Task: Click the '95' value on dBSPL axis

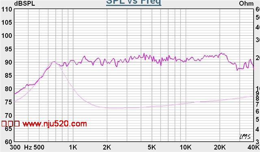Action: tap(9, 49)
